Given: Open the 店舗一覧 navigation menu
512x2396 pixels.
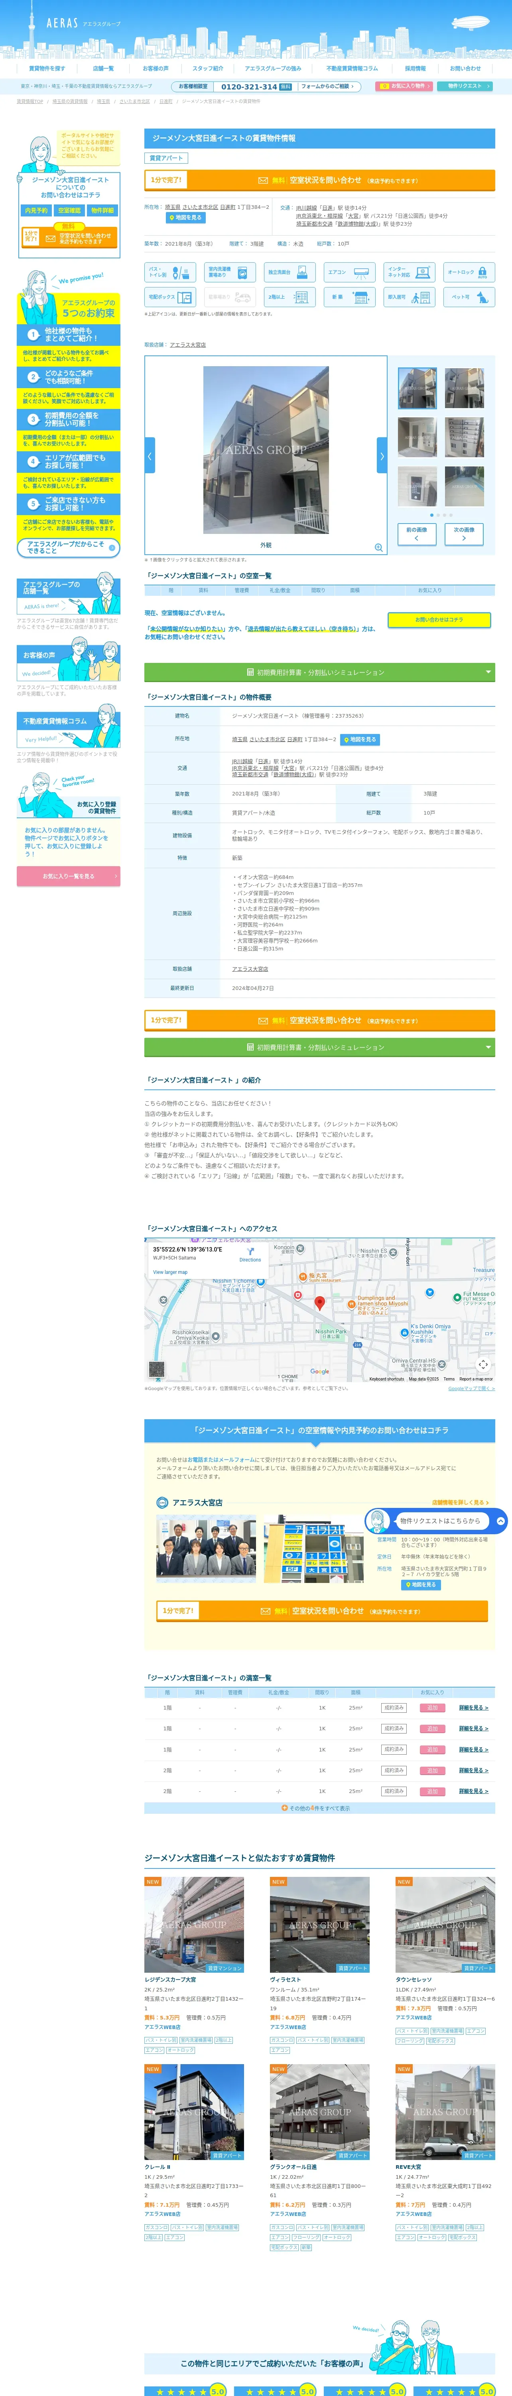Looking at the screenshot, I should 103,69.
